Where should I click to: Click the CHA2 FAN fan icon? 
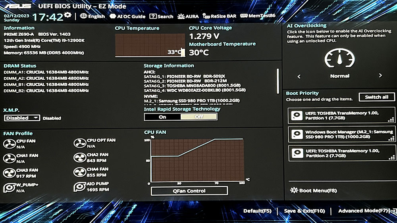tap(80, 158)
